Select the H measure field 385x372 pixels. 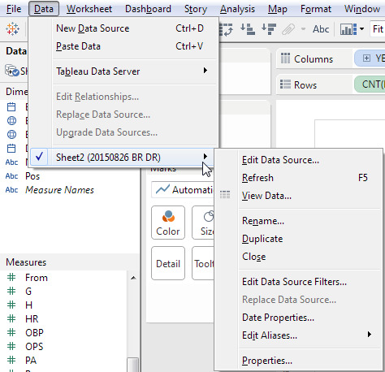click(28, 305)
